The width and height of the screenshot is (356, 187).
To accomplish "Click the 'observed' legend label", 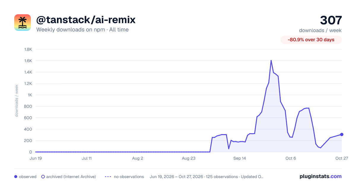I will pos(28,177).
